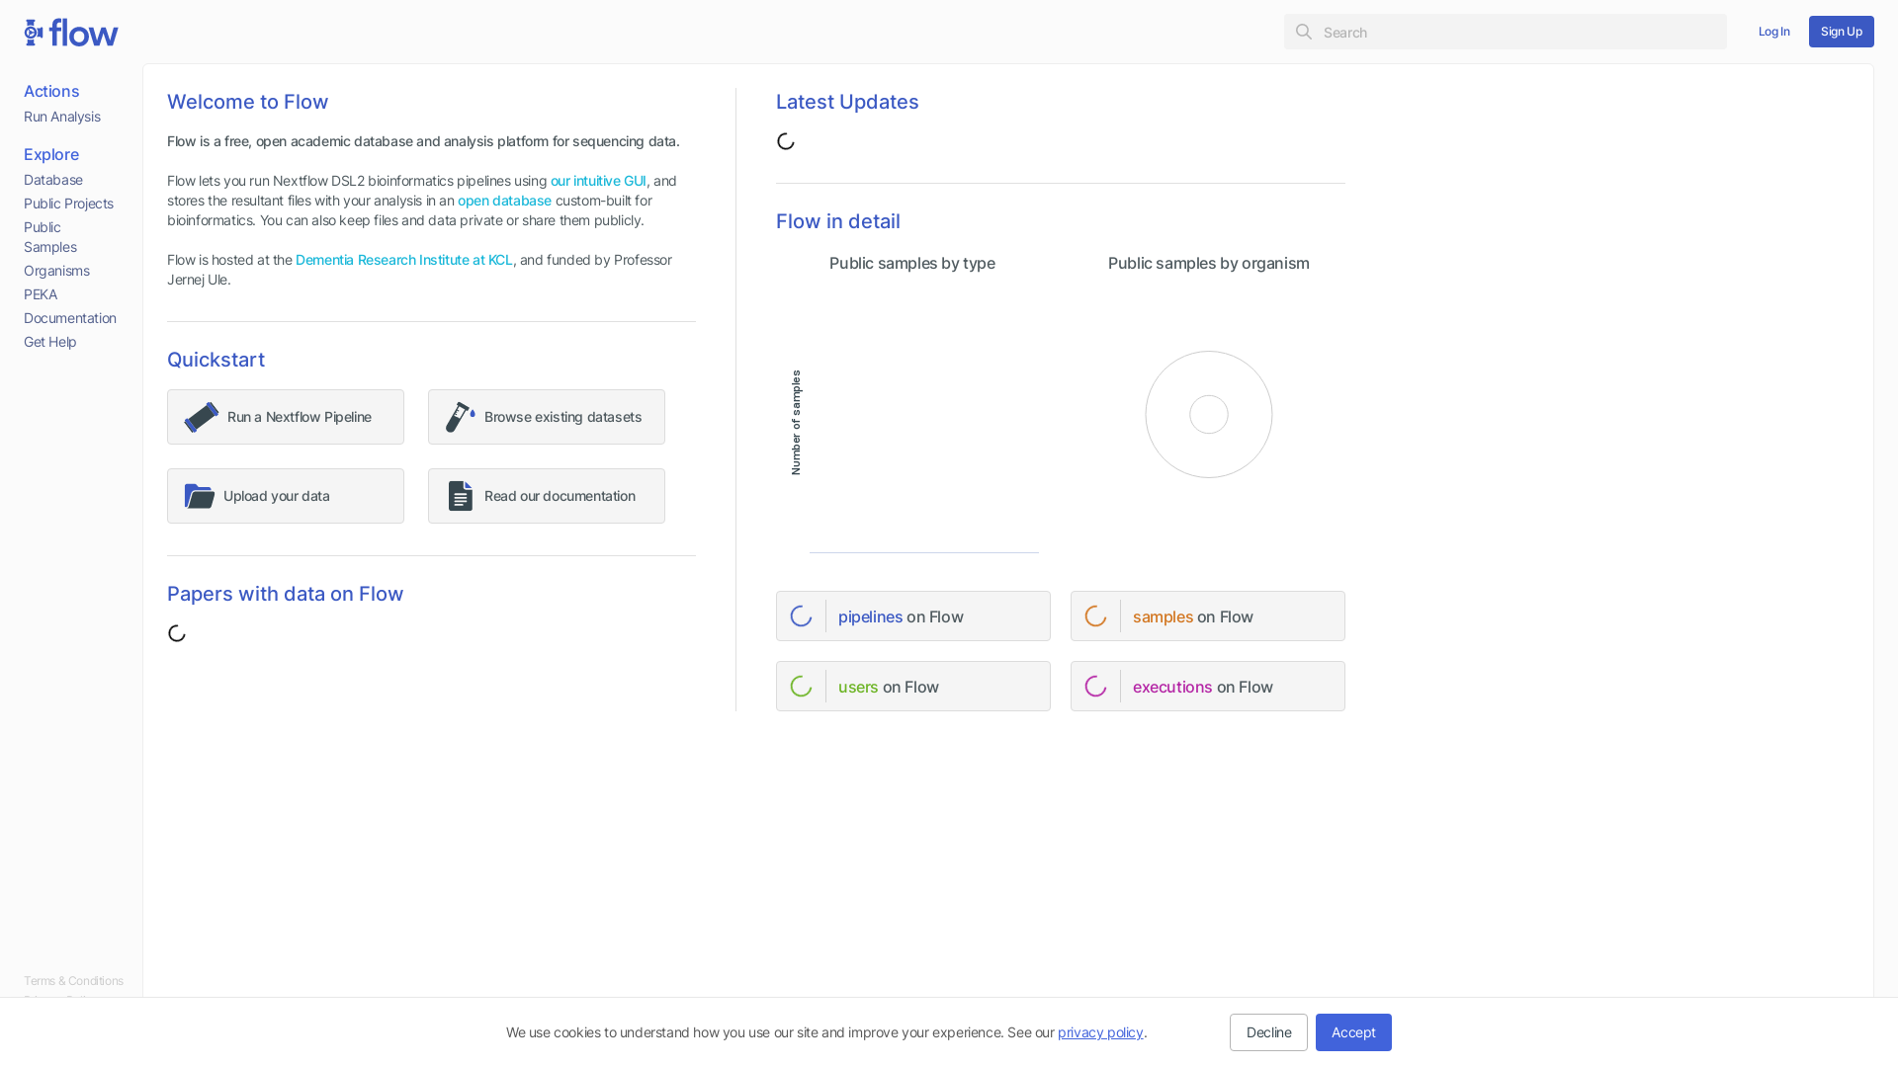Click the folder icon on Upload your data
This screenshot has height=1067, width=1898.
pyautogui.click(x=200, y=496)
